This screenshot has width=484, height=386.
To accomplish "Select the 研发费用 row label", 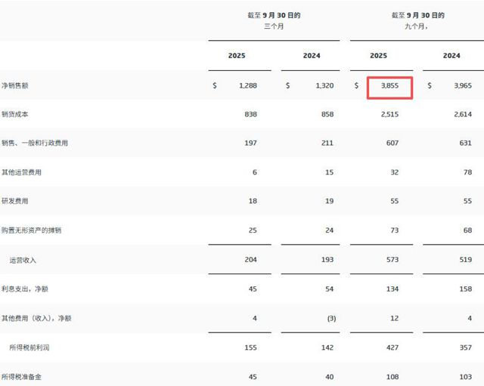I will (x=17, y=202).
